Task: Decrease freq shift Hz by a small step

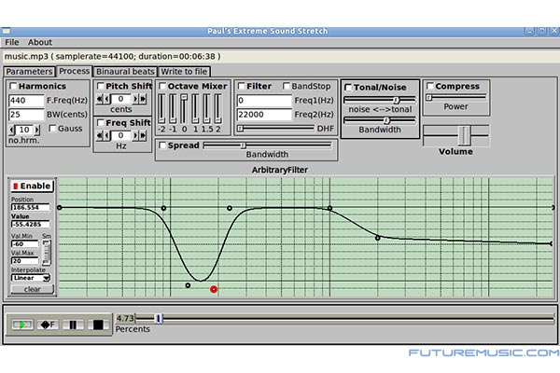Action: point(106,135)
